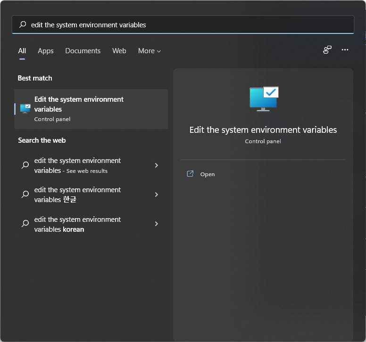Select the All tab
Image resolution: width=366 pixels, height=342 pixels.
coord(22,51)
